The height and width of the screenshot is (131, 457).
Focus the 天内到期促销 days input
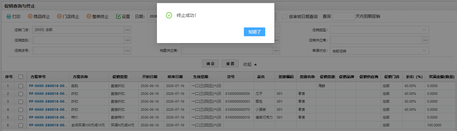pos(343,16)
